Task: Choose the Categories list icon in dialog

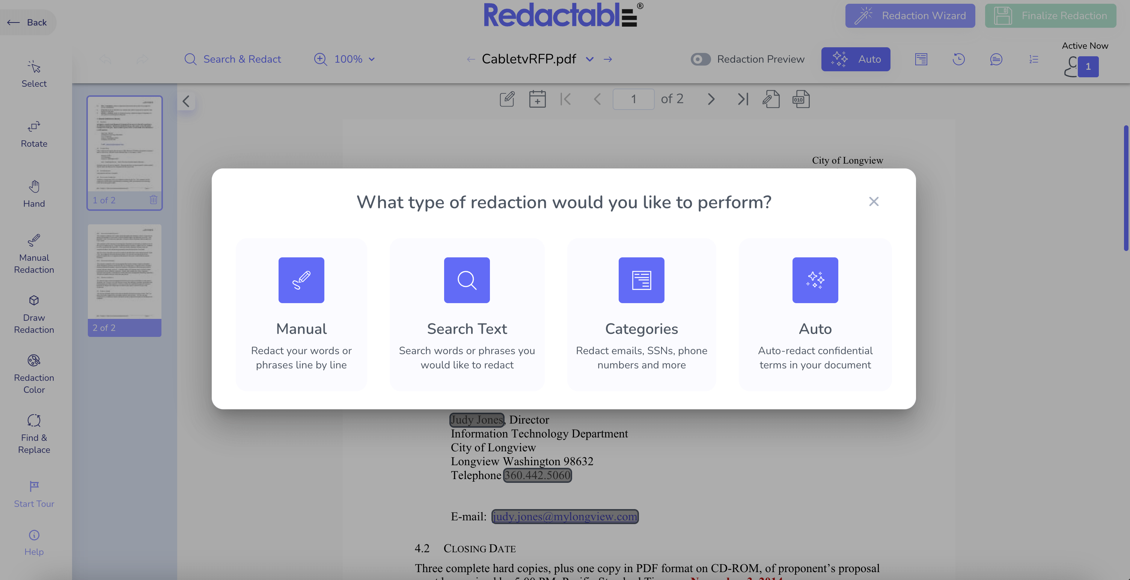Action: [641, 280]
